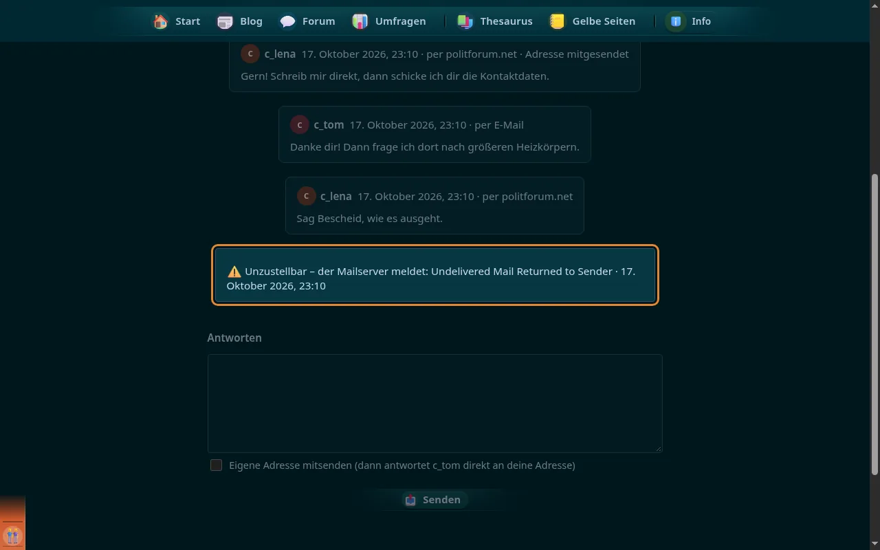
Task: Open the Forum menu item
Action: tap(307, 21)
